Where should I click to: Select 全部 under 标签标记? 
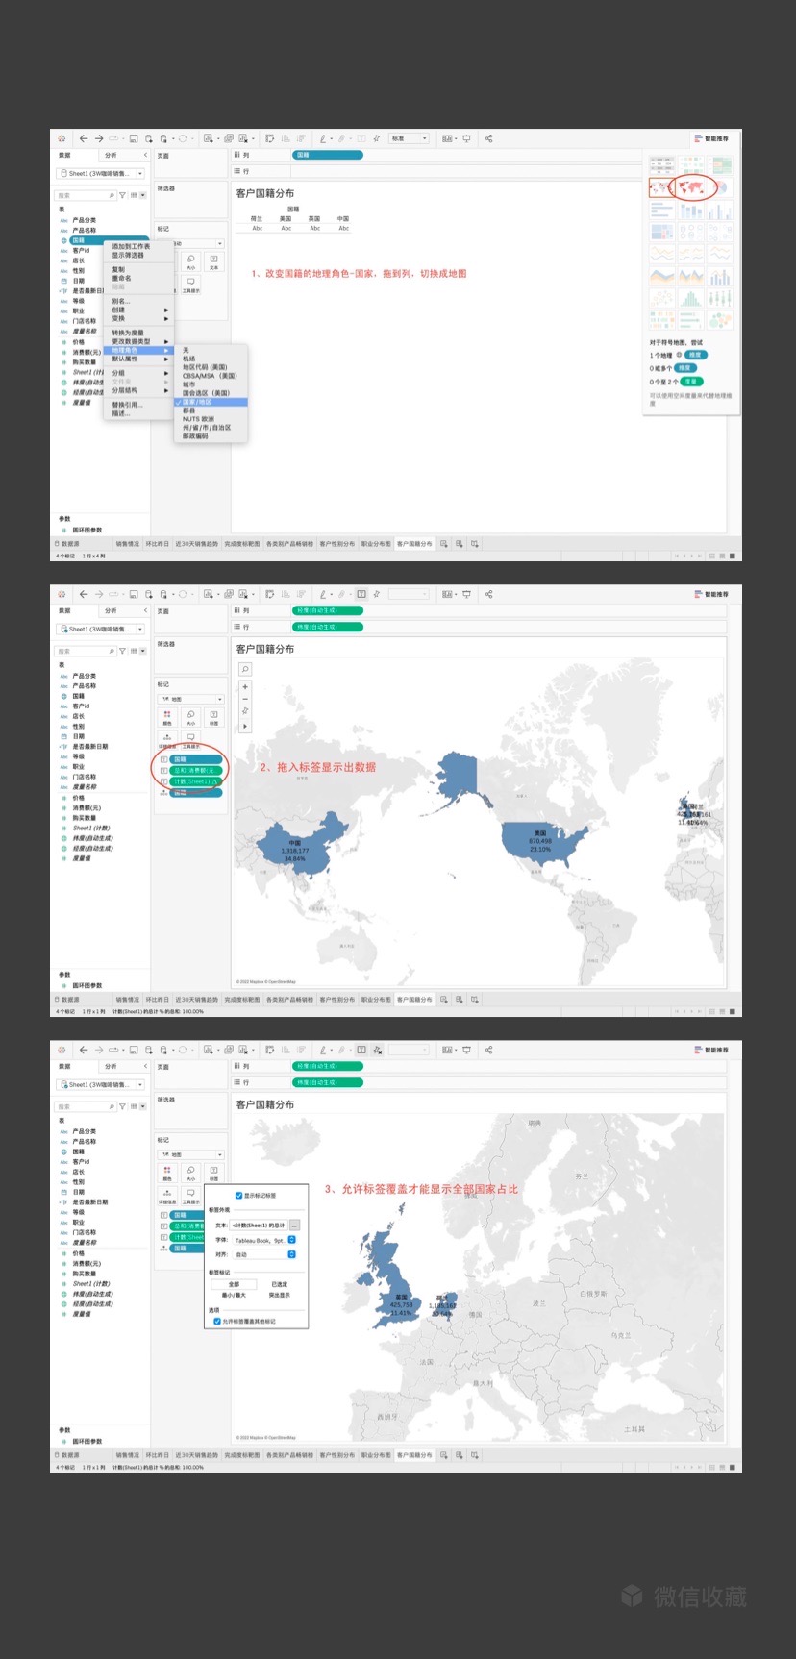point(234,1284)
